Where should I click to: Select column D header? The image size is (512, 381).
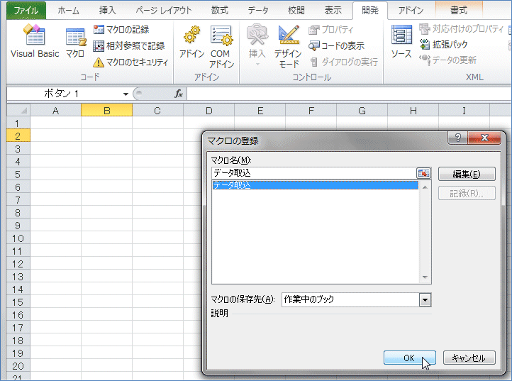click(x=209, y=111)
